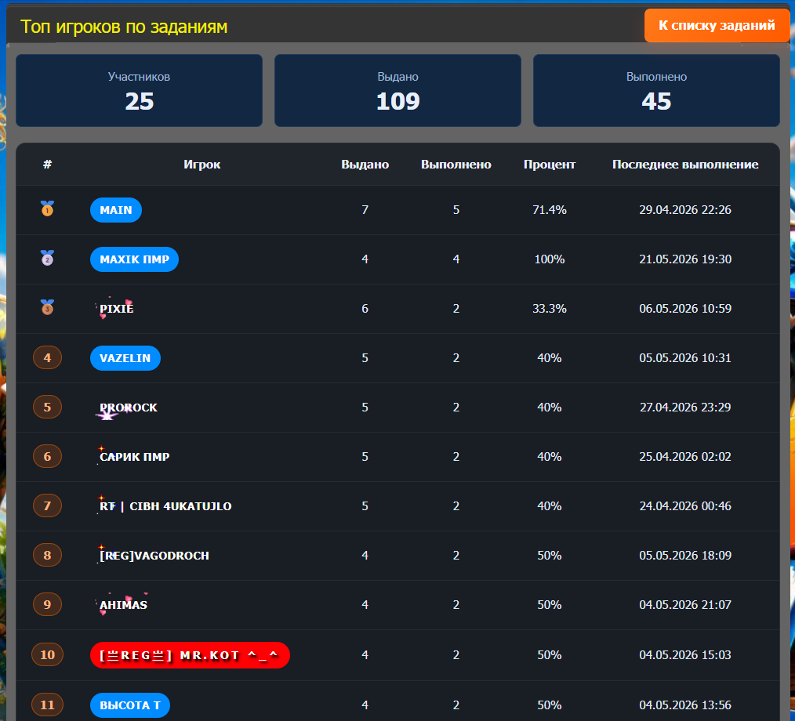Click the 'Участников' 25 stat card
The image size is (795, 721).
click(x=139, y=90)
